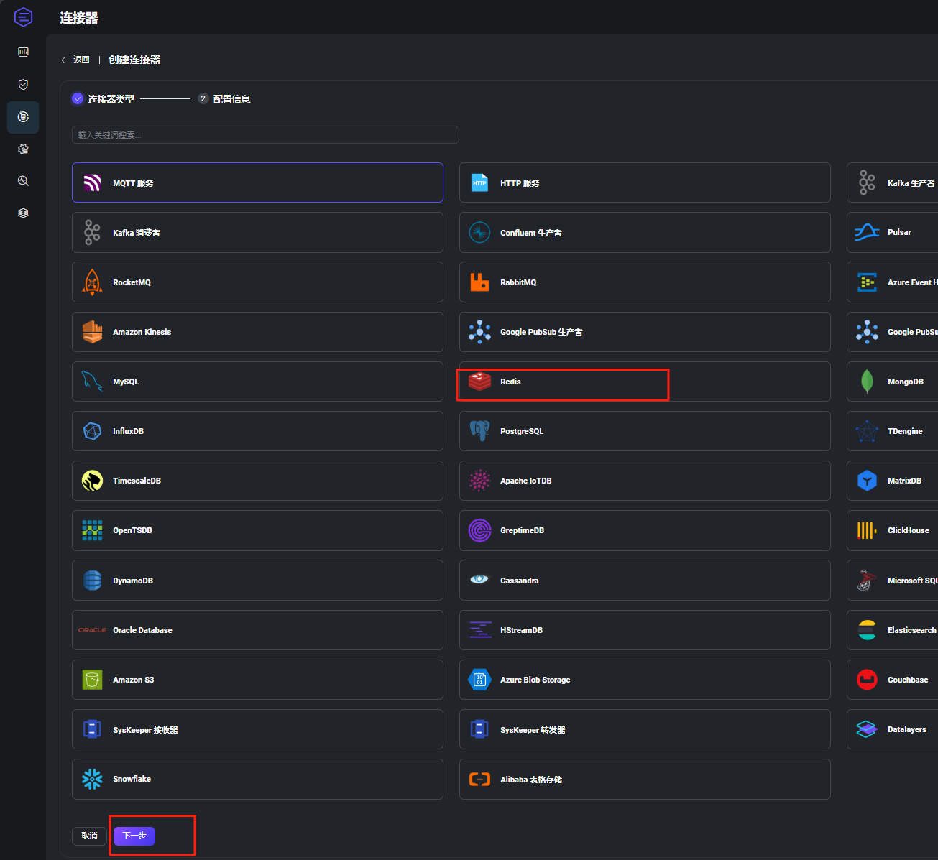Select the HTTP 服务 connector icon
This screenshot has width=938, height=860.
click(x=479, y=182)
